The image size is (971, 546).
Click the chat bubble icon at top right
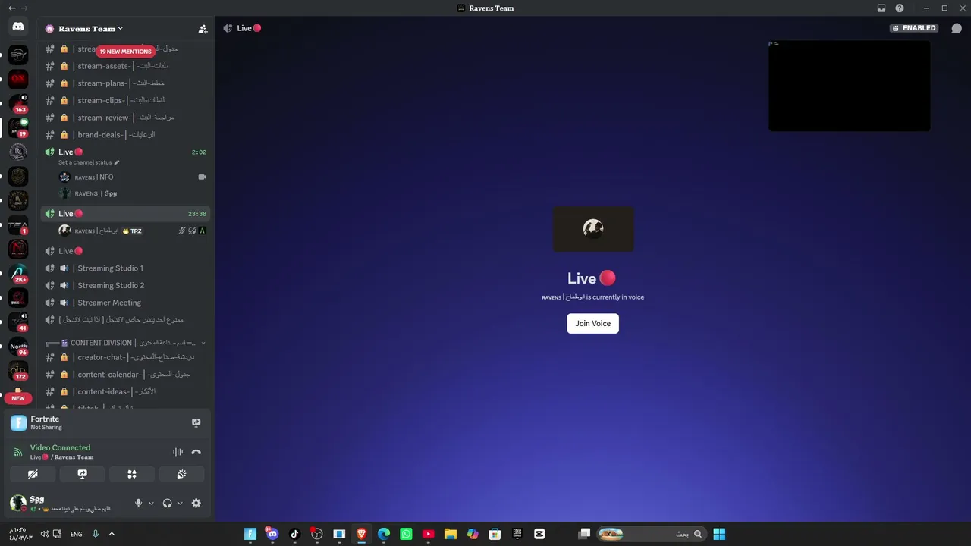[x=957, y=28]
